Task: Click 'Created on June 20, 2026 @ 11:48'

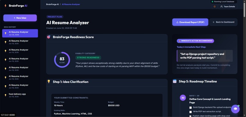Action: tap(62, 28)
